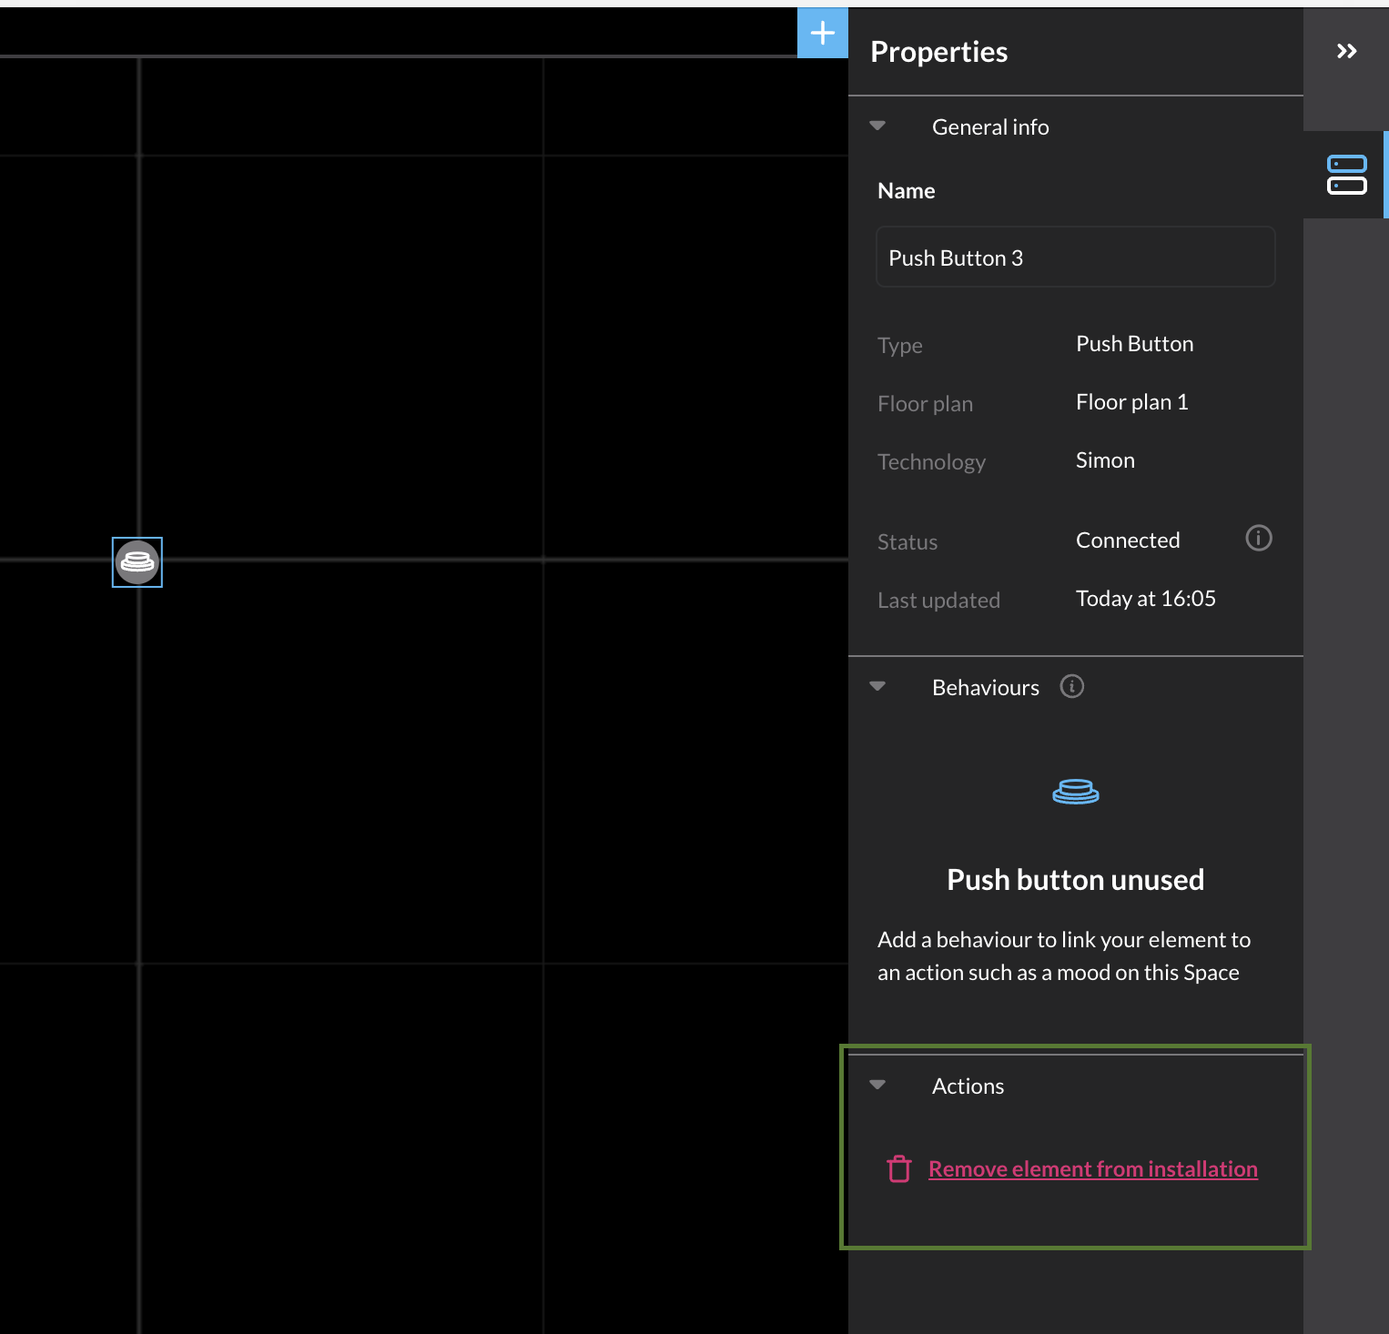Collapse the General info section
The image size is (1389, 1334).
[877, 126]
